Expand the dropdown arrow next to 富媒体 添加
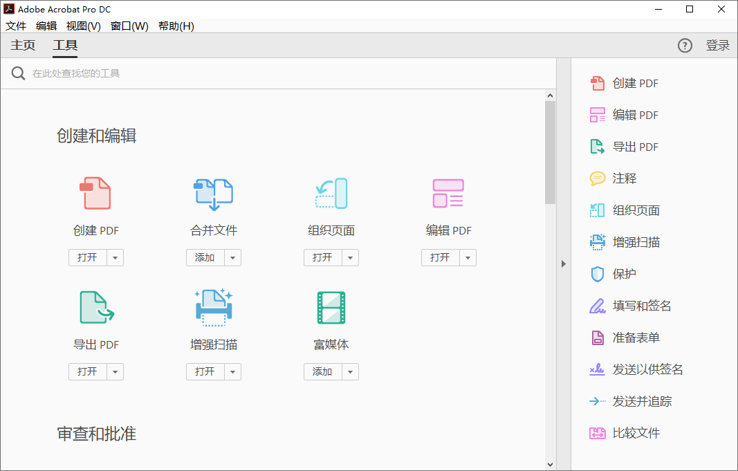Viewport: 738px width, 471px height. [350, 371]
